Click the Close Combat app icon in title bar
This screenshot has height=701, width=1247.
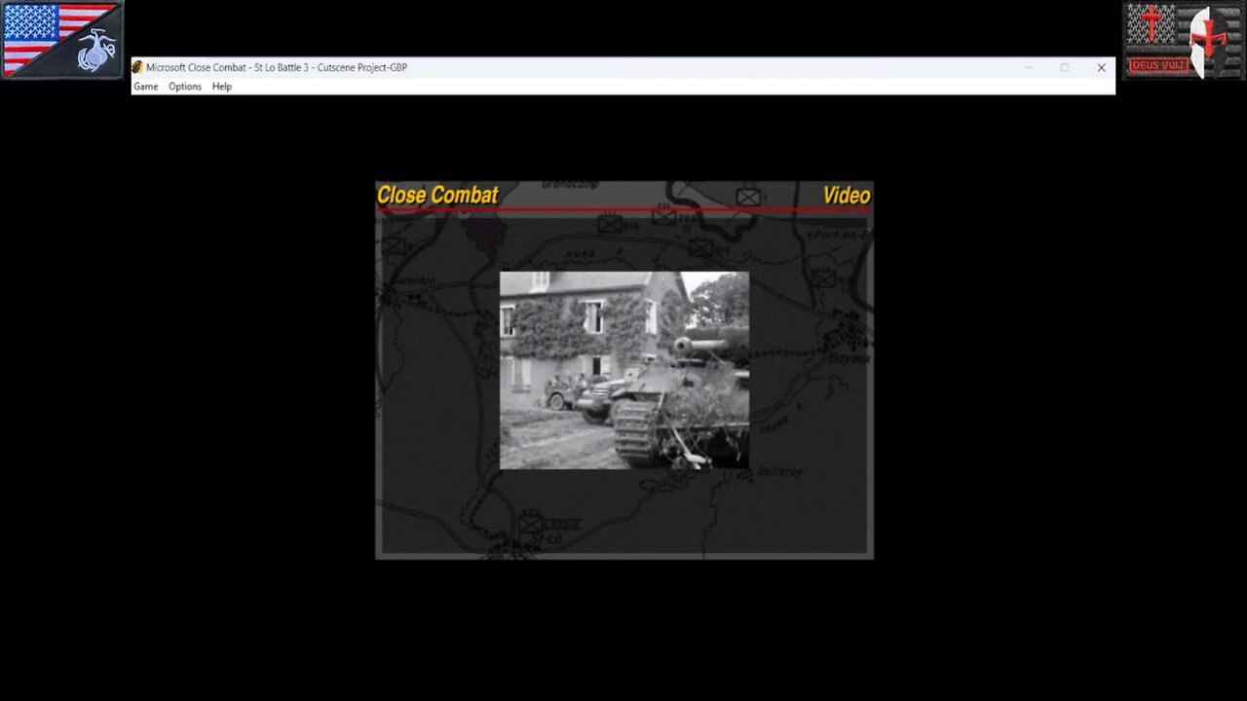tap(137, 67)
